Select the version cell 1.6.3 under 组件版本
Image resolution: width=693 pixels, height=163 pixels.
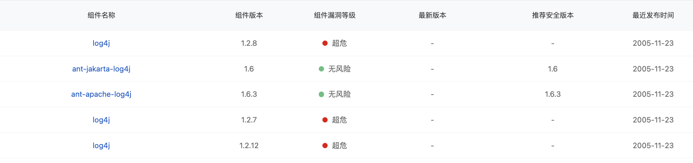point(249,94)
